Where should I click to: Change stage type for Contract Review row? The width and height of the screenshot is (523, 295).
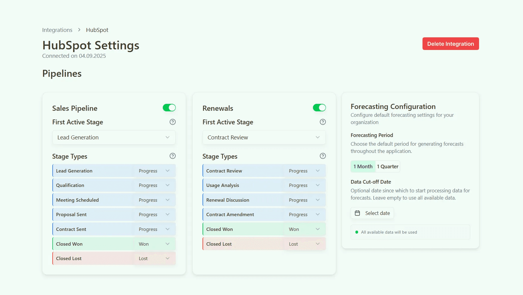tap(305, 171)
